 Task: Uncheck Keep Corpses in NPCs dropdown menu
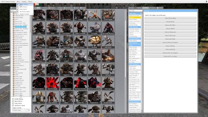(x=25, y=9)
